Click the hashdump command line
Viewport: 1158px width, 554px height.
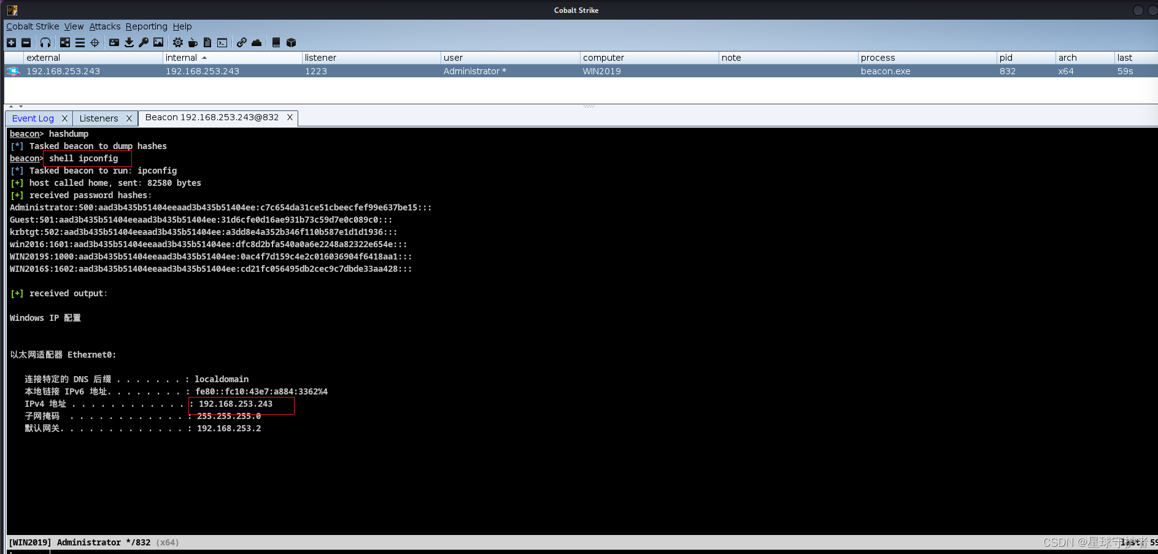(49, 134)
